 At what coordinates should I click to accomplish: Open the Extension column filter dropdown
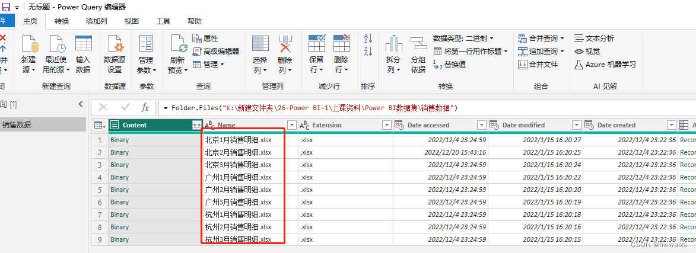pyautogui.click(x=387, y=126)
